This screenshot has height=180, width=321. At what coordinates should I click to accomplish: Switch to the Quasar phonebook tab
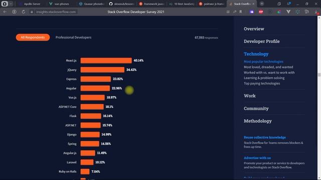[91, 3]
